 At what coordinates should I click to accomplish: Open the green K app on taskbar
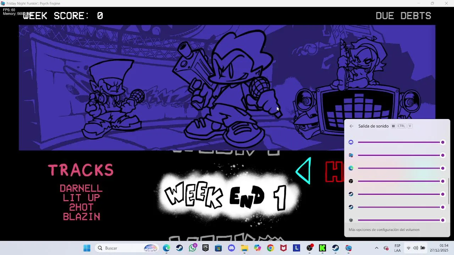point(322,248)
